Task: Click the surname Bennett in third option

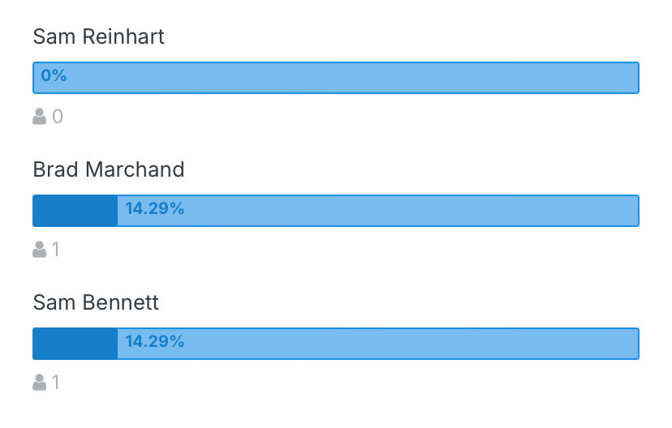Action: click(x=120, y=302)
